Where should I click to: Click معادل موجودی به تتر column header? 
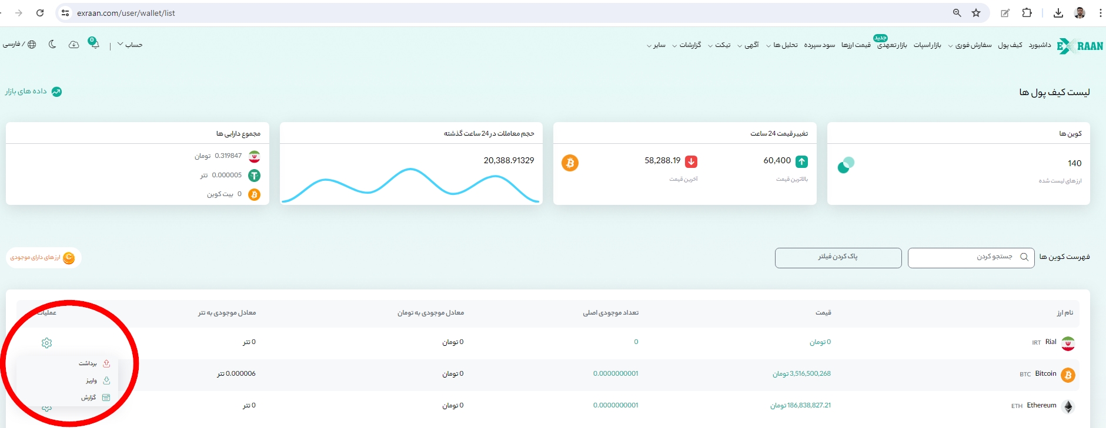[x=227, y=313]
